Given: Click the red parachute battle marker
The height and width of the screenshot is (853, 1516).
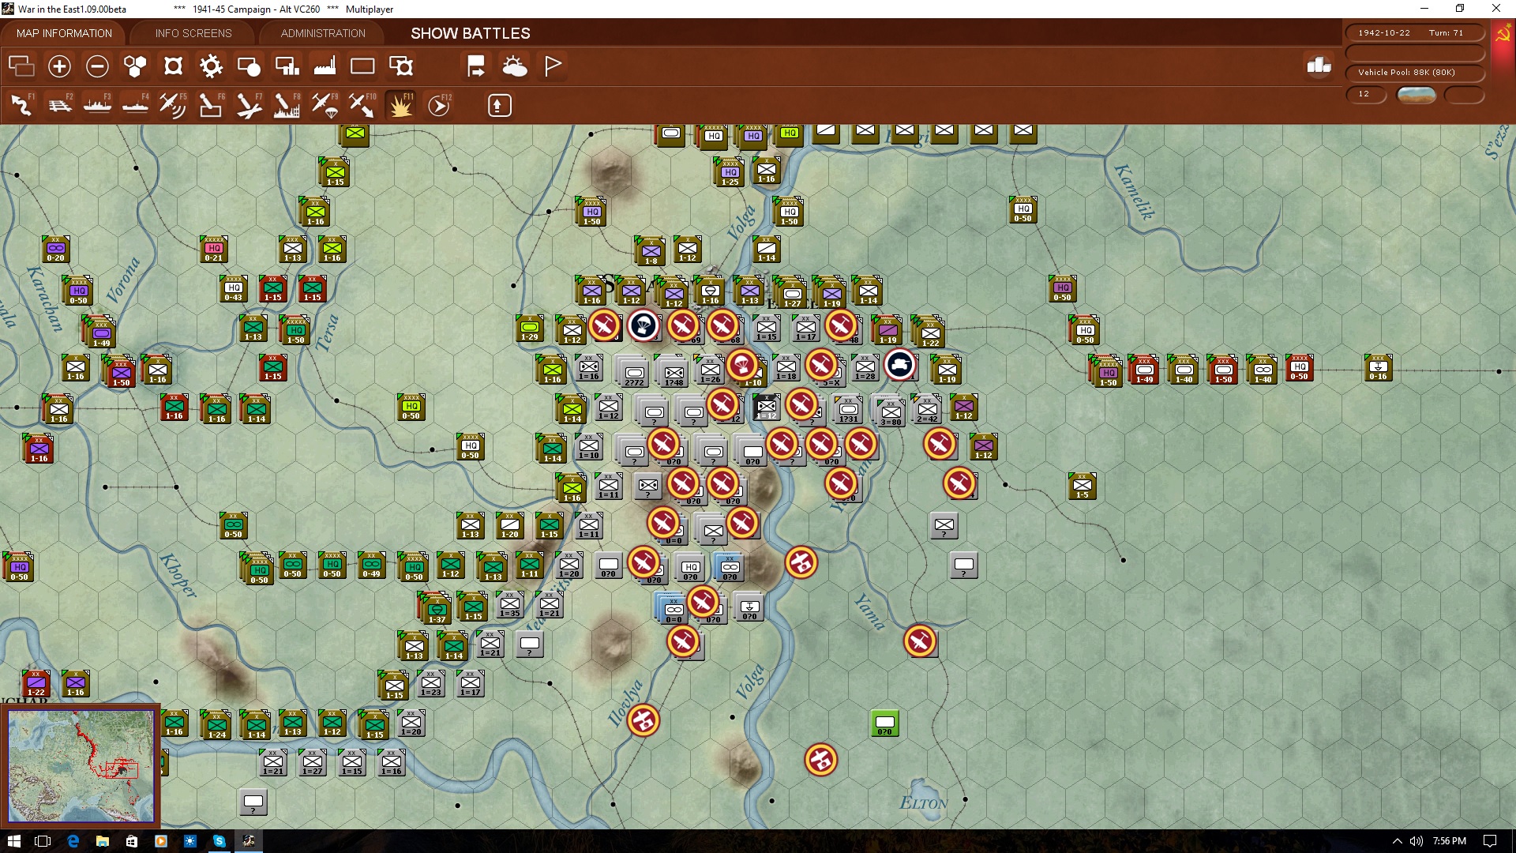Looking at the screenshot, I should [742, 365].
